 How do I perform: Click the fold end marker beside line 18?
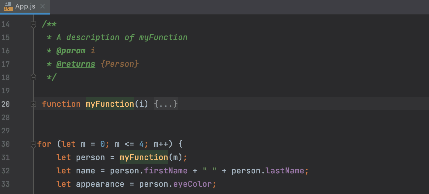click(x=33, y=77)
